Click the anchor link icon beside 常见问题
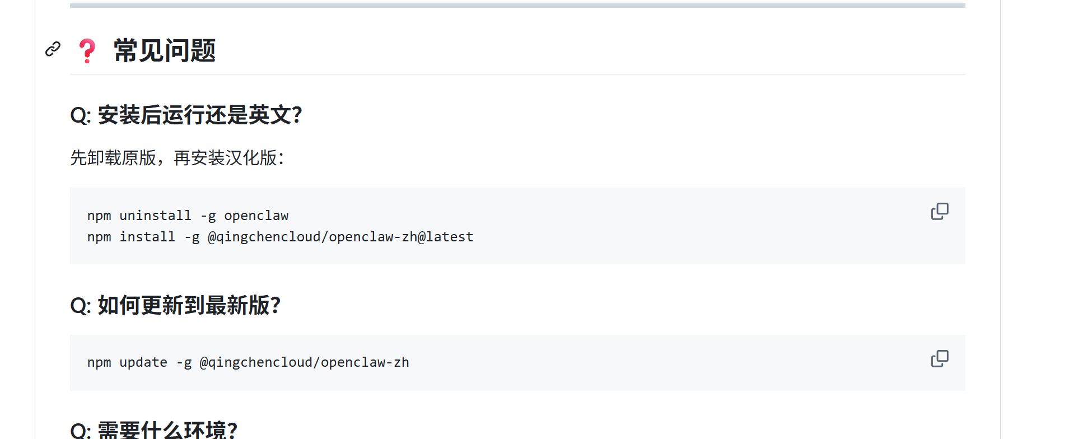Image resolution: width=1092 pixels, height=439 pixels. 53,49
